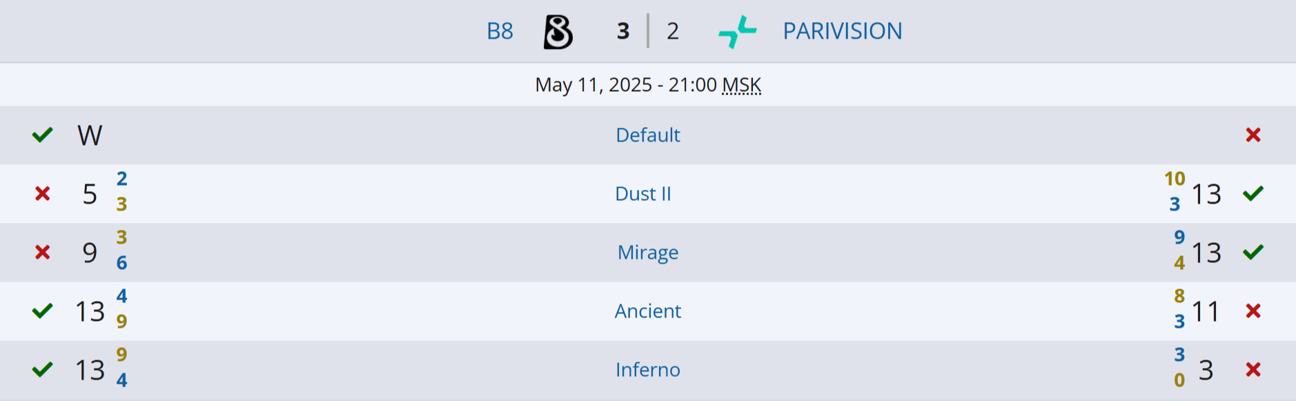1296x401 pixels.
Task: Select the Mirage map link
Action: 647,253
